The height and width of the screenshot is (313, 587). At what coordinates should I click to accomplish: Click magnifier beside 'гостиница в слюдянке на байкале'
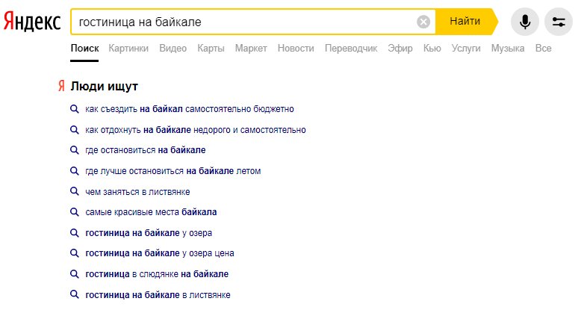click(75, 274)
